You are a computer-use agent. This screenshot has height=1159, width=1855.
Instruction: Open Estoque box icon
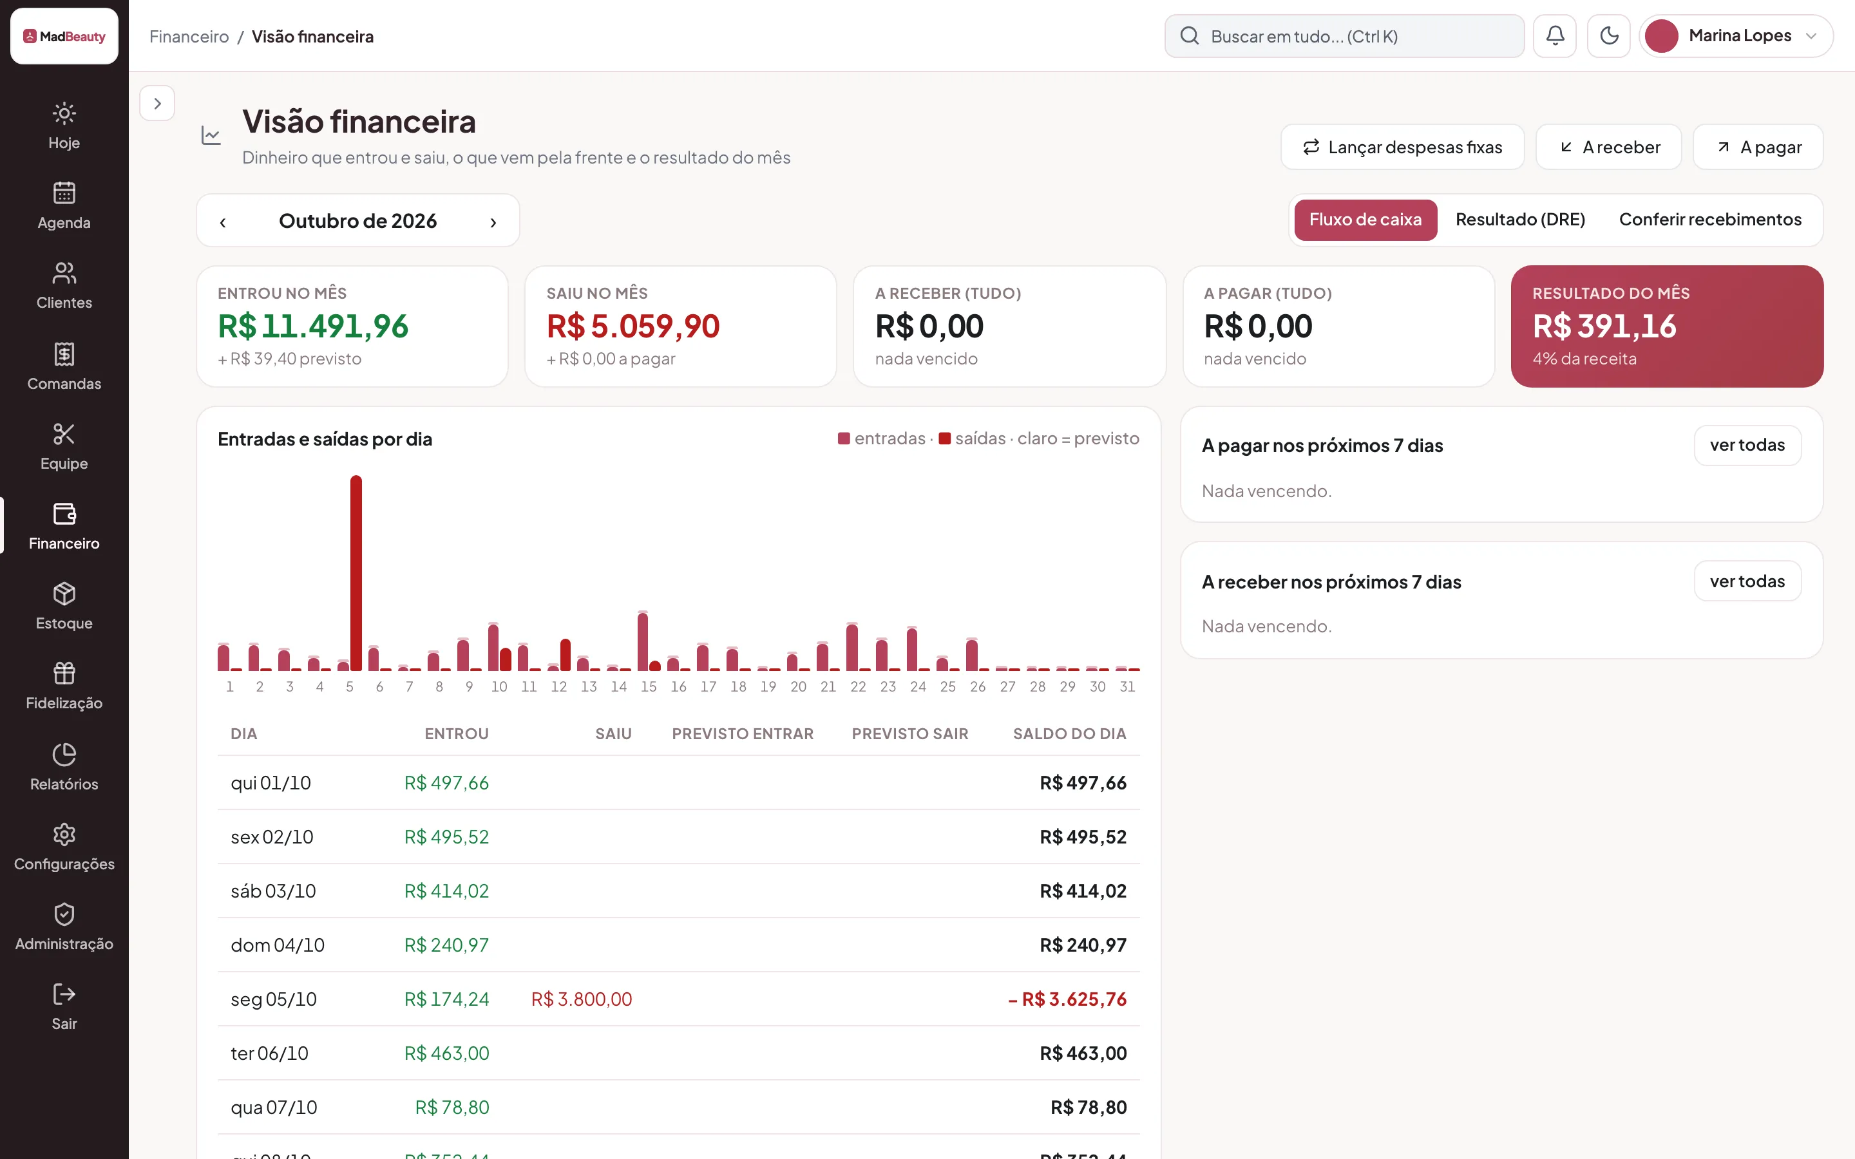(64, 593)
